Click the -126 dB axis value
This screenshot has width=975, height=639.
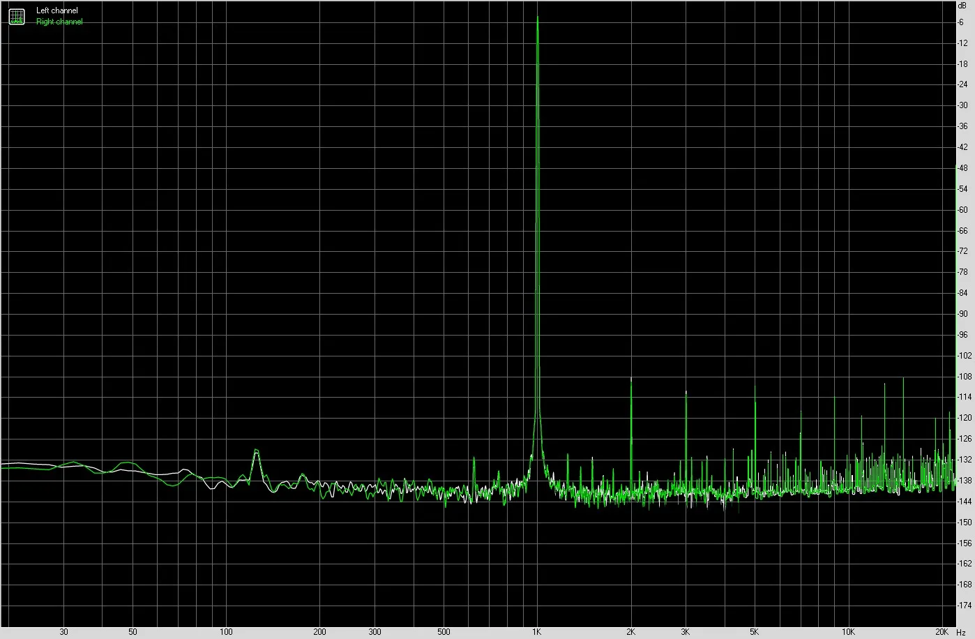tap(965, 439)
